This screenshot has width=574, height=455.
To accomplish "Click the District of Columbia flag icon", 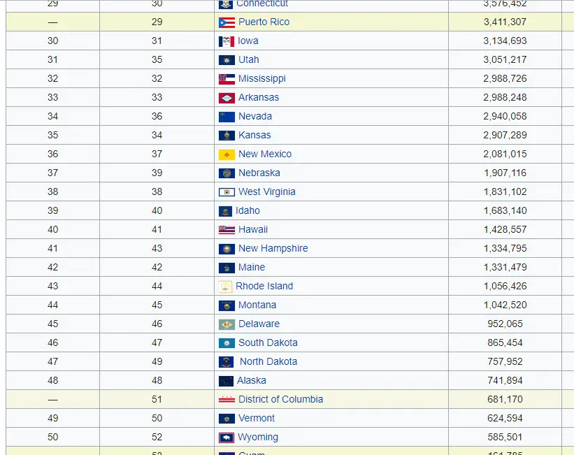I will (227, 400).
